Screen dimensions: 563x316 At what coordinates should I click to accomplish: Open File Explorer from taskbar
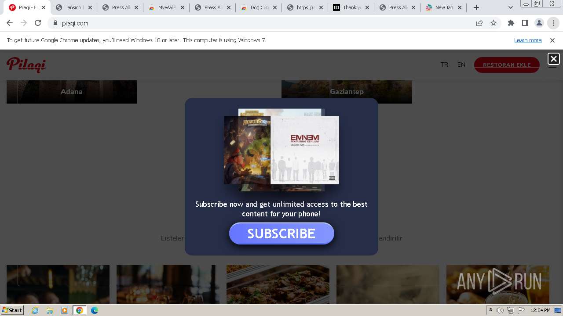coord(50,310)
